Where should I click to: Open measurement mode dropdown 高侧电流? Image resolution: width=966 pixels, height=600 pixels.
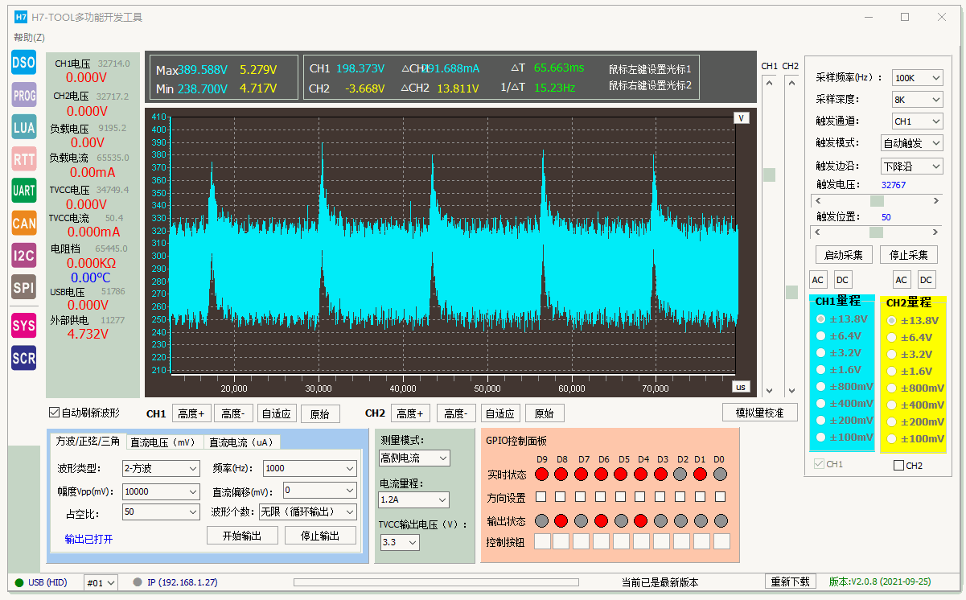(414, 458)
